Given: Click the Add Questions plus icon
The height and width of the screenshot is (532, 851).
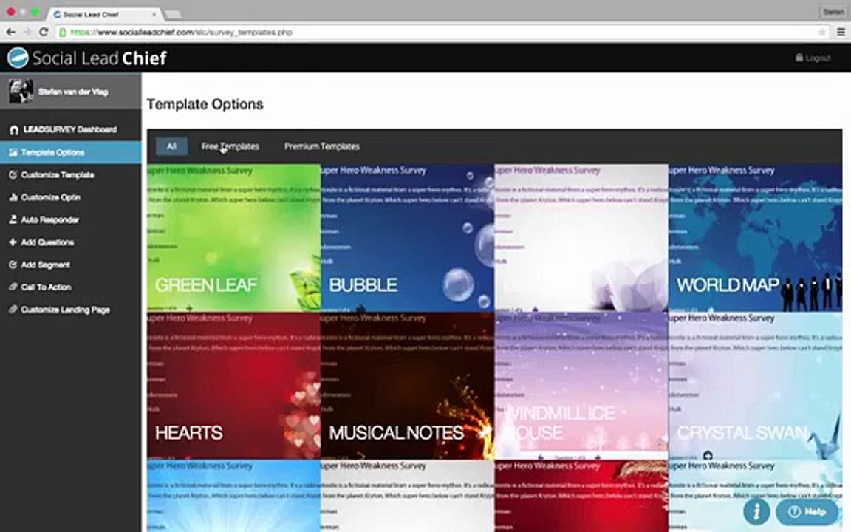Looking at the screenshot, I should click(13, 242).
